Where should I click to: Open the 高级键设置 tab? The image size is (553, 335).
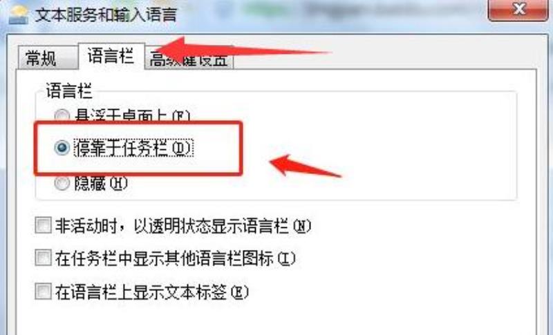click(x=189, y=59)
